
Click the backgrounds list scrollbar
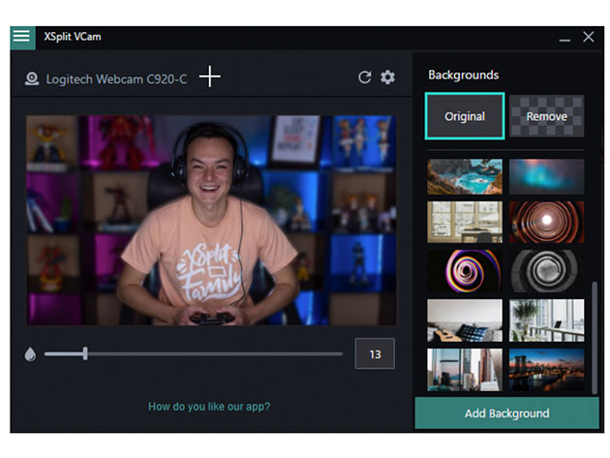(x=594, y=329)
